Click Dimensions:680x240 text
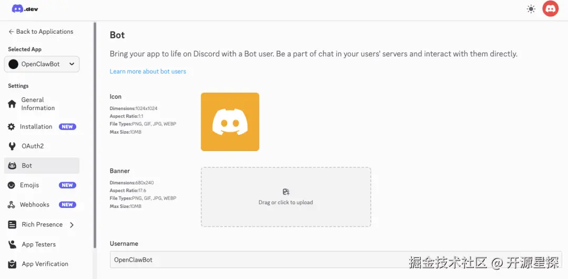Image resolution: width=568 pixels, height=279 pixels. point(132,183)
